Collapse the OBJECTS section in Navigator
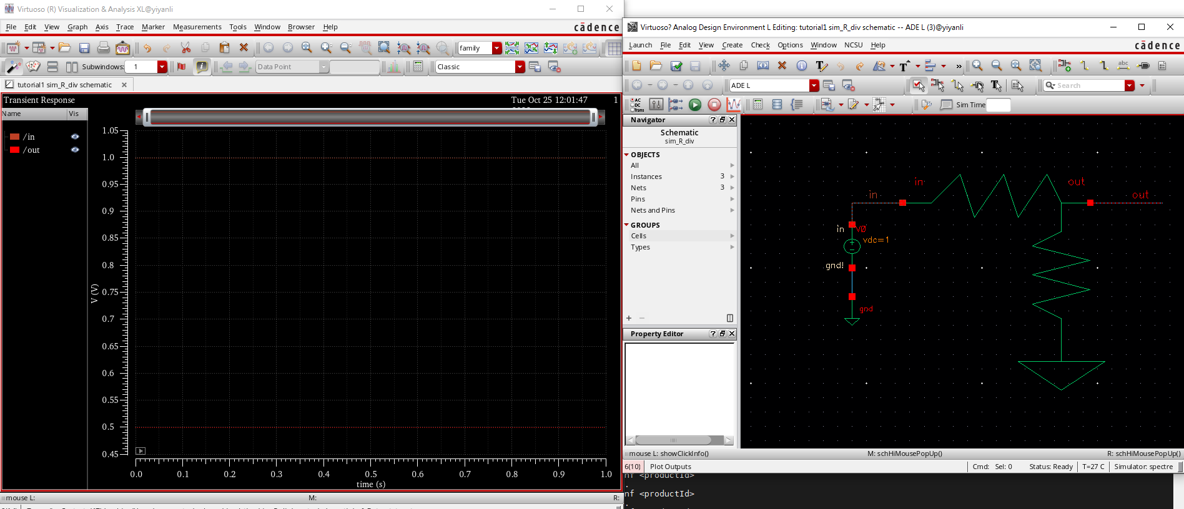 626,155
